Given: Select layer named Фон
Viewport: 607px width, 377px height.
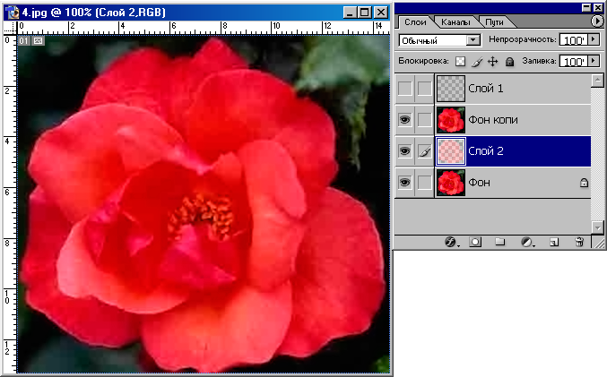Looking at the screenshot, I should click(479, 183).
